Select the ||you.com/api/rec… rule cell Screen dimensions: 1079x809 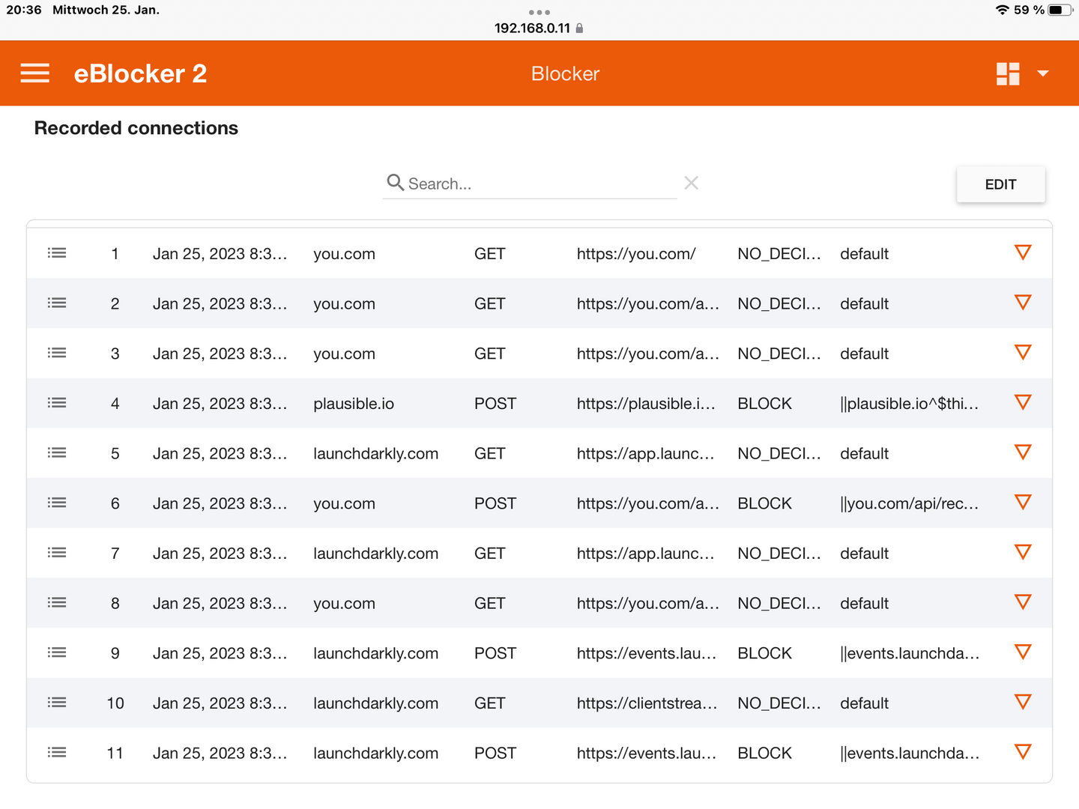910,503
